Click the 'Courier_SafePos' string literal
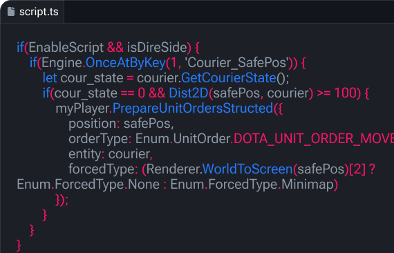 tap(236, 63)
